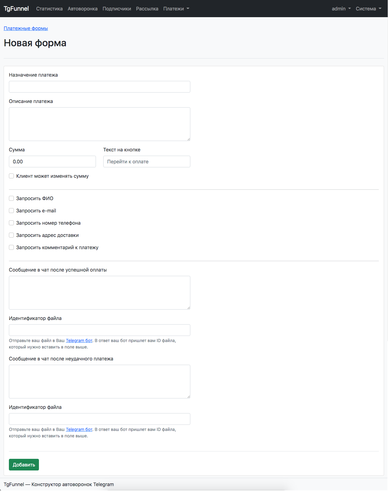Image resolution: width=388 pixels, height=491 pixels.
Task: Open the admin user dropdown
Action: click(341, 9)
